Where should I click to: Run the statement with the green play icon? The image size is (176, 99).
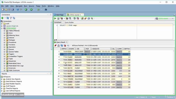(x=55, y=18)
